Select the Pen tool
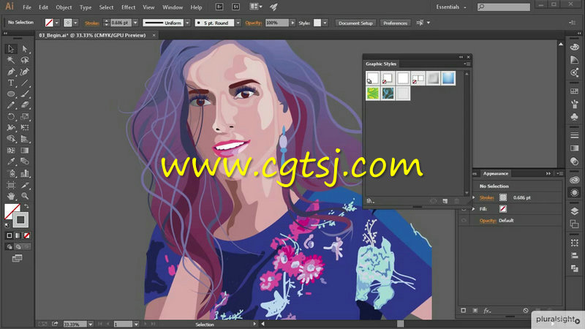Viewport: 585px width, 329px height. [11, 72]
